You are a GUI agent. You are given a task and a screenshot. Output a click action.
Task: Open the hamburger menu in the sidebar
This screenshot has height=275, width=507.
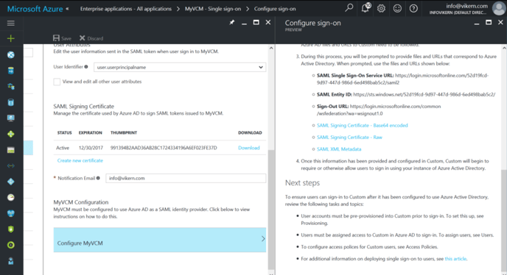click(x=10, y=24)
